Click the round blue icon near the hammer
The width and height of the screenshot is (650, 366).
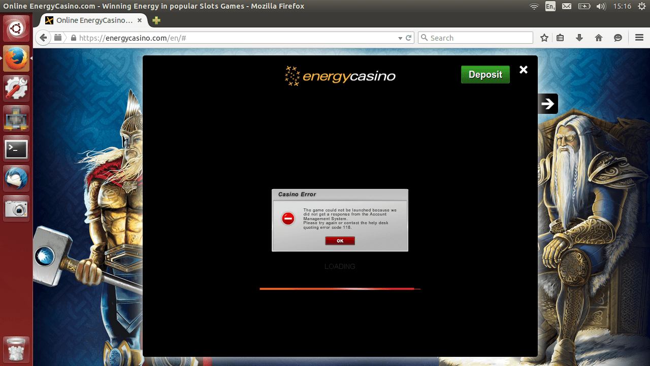coord(45,256)
